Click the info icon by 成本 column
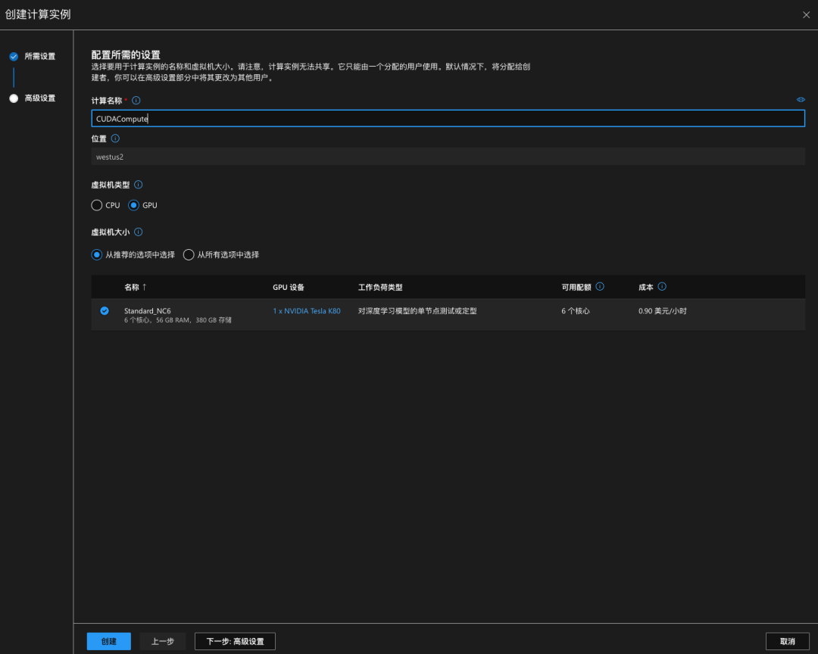This screenshot has height=654, width=818. [662, 286]
